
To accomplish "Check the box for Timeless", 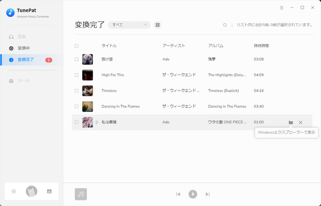I will (77, 91).
